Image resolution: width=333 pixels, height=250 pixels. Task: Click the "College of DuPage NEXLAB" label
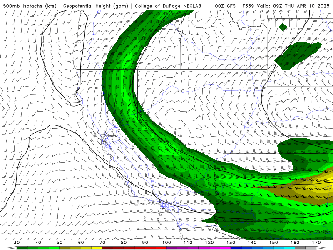coord(168,6)
